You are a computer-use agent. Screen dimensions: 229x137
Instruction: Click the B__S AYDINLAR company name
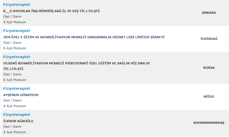point(52,11)
